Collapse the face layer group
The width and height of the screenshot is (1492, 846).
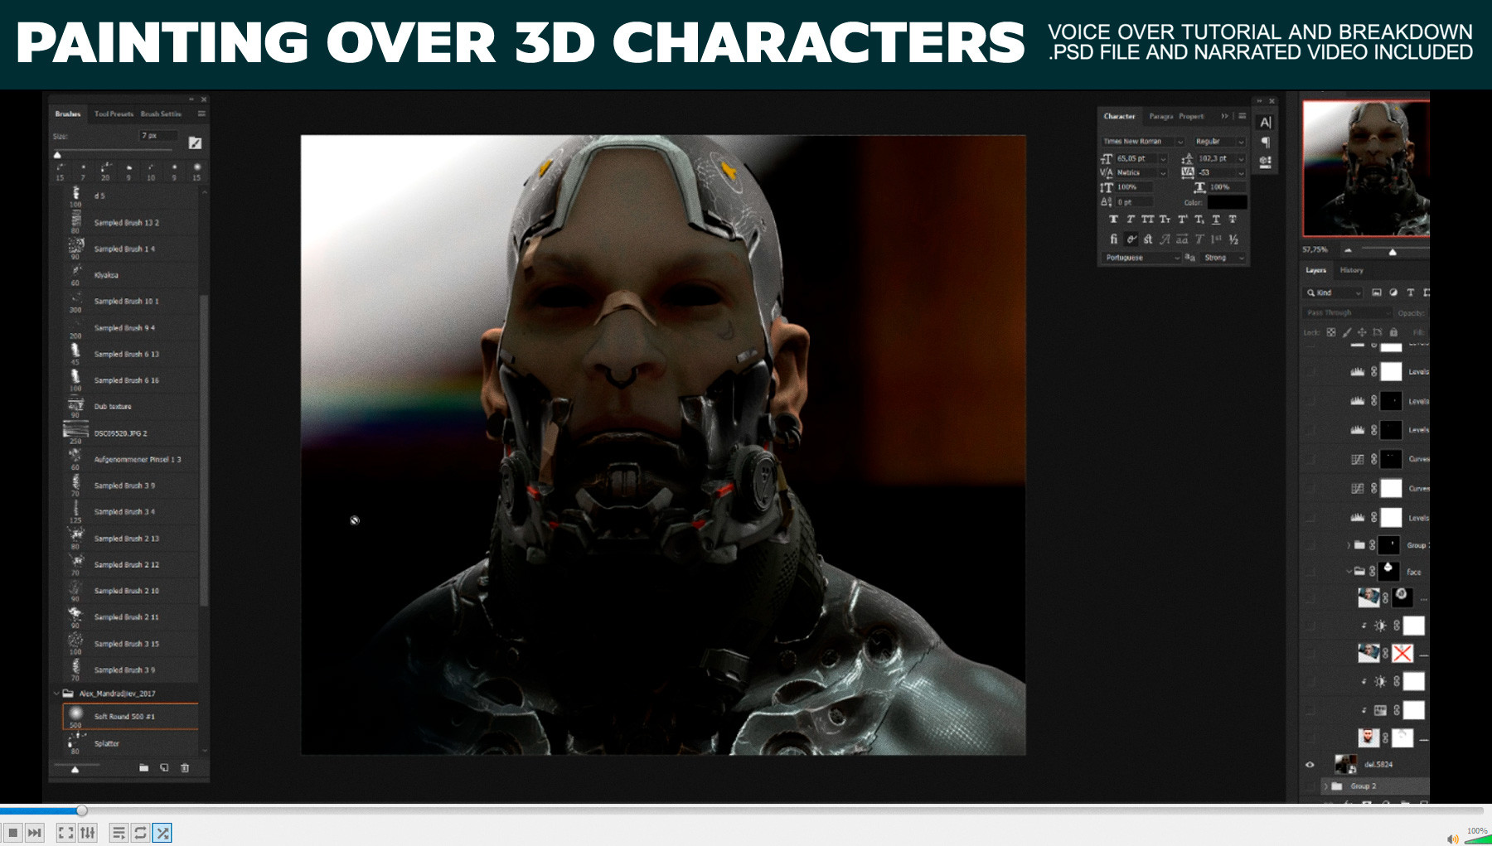[x=1349, y=572]
